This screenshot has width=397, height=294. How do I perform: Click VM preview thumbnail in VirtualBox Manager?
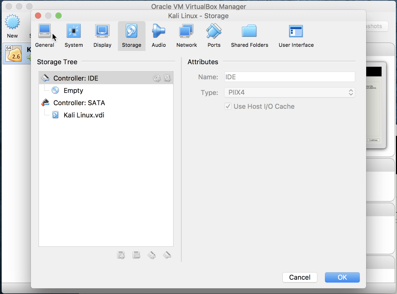coord(376,105)
